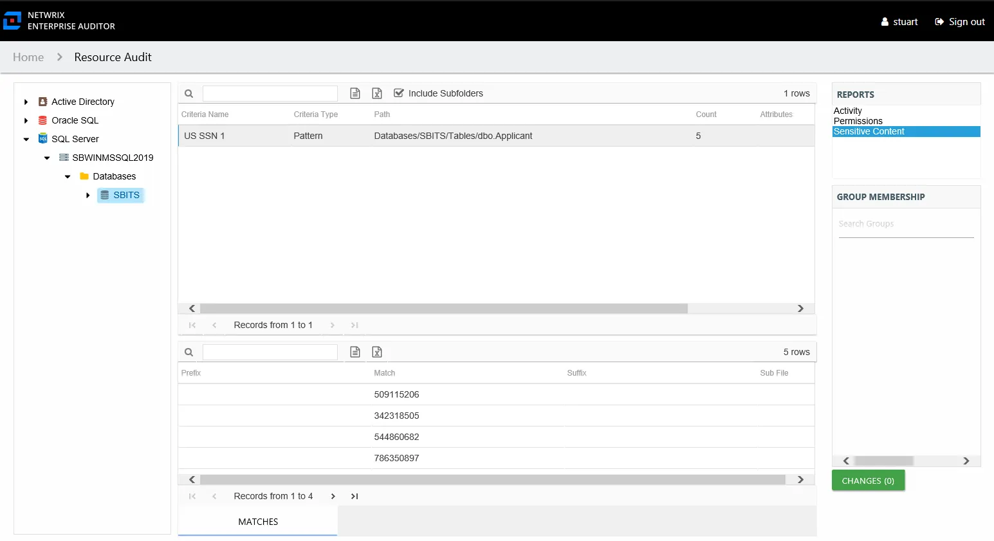Expand the Active Directory node arrow
The width and height of the screenshot is (994, 541).
click(x=26, y=102)
